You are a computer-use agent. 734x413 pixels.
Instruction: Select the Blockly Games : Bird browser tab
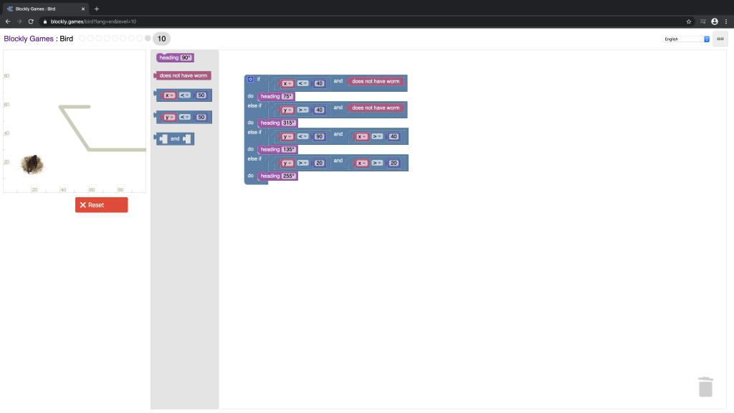pyautogui.click(x=43, y=9)
